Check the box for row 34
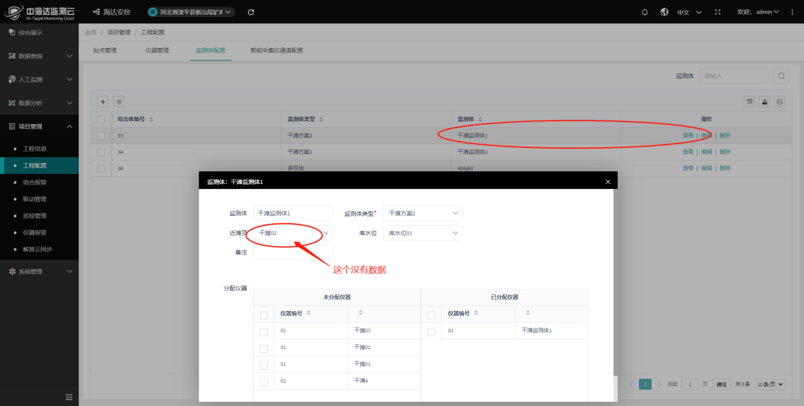 pos(101,152)
